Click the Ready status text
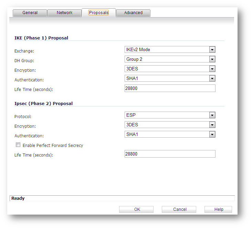Screen dimensions: 252x229 click(18, 198)
